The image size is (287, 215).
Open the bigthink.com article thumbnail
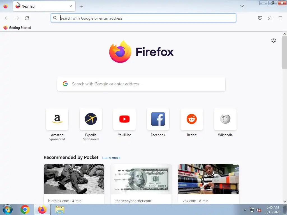[x=74, y=179]
